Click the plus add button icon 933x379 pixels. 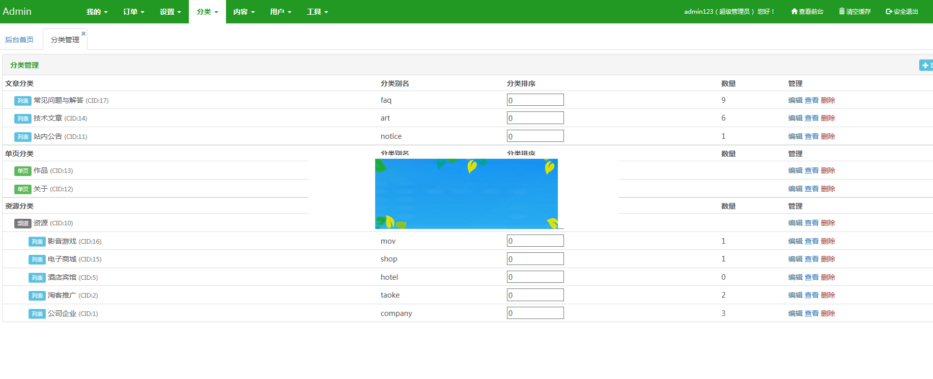(x=925, y=65)
